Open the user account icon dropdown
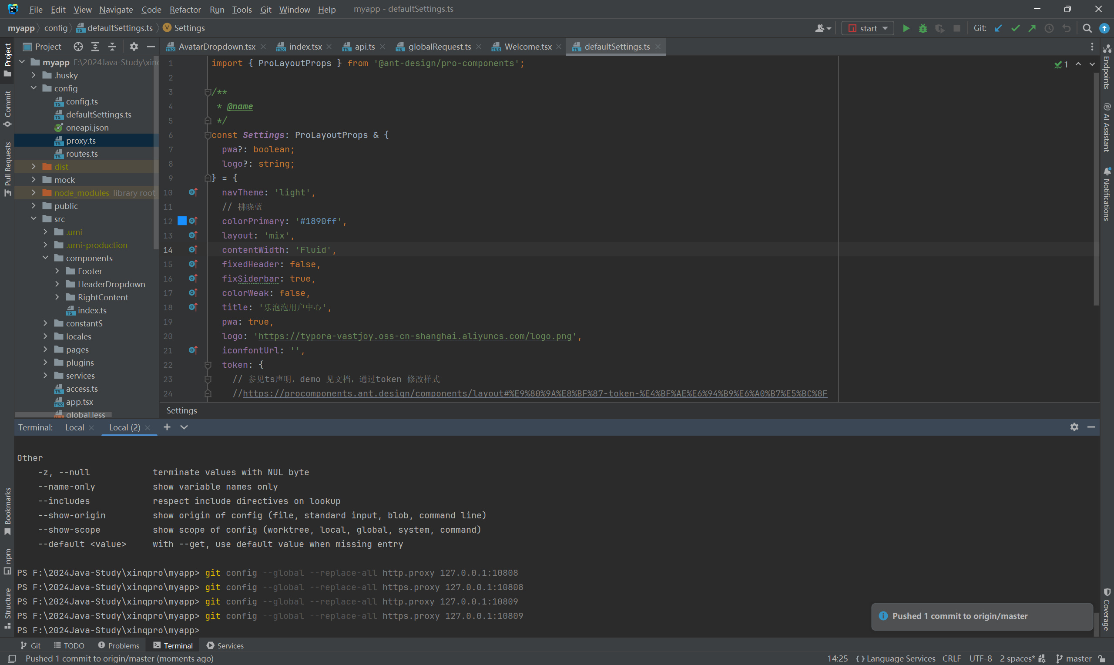Image resolution: width=1114 pixels, height=665 pixels. click(x=823, y=28)
